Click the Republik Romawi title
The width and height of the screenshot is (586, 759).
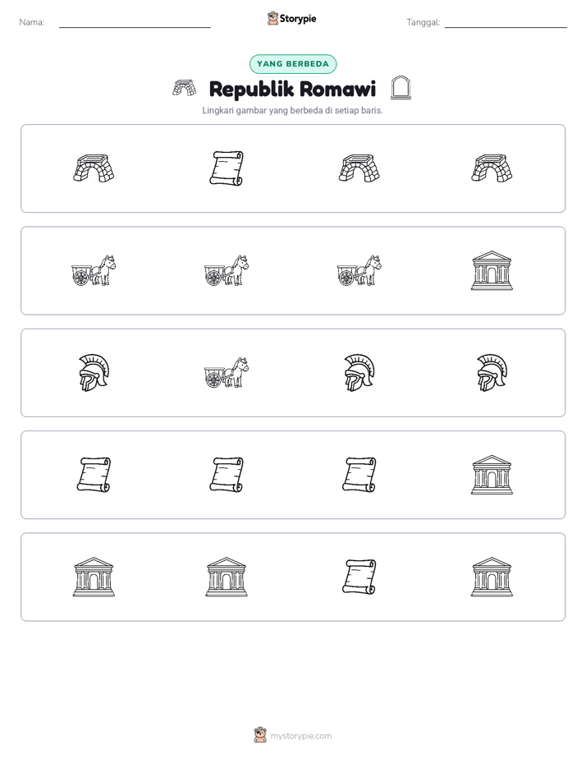coord(292,89)
